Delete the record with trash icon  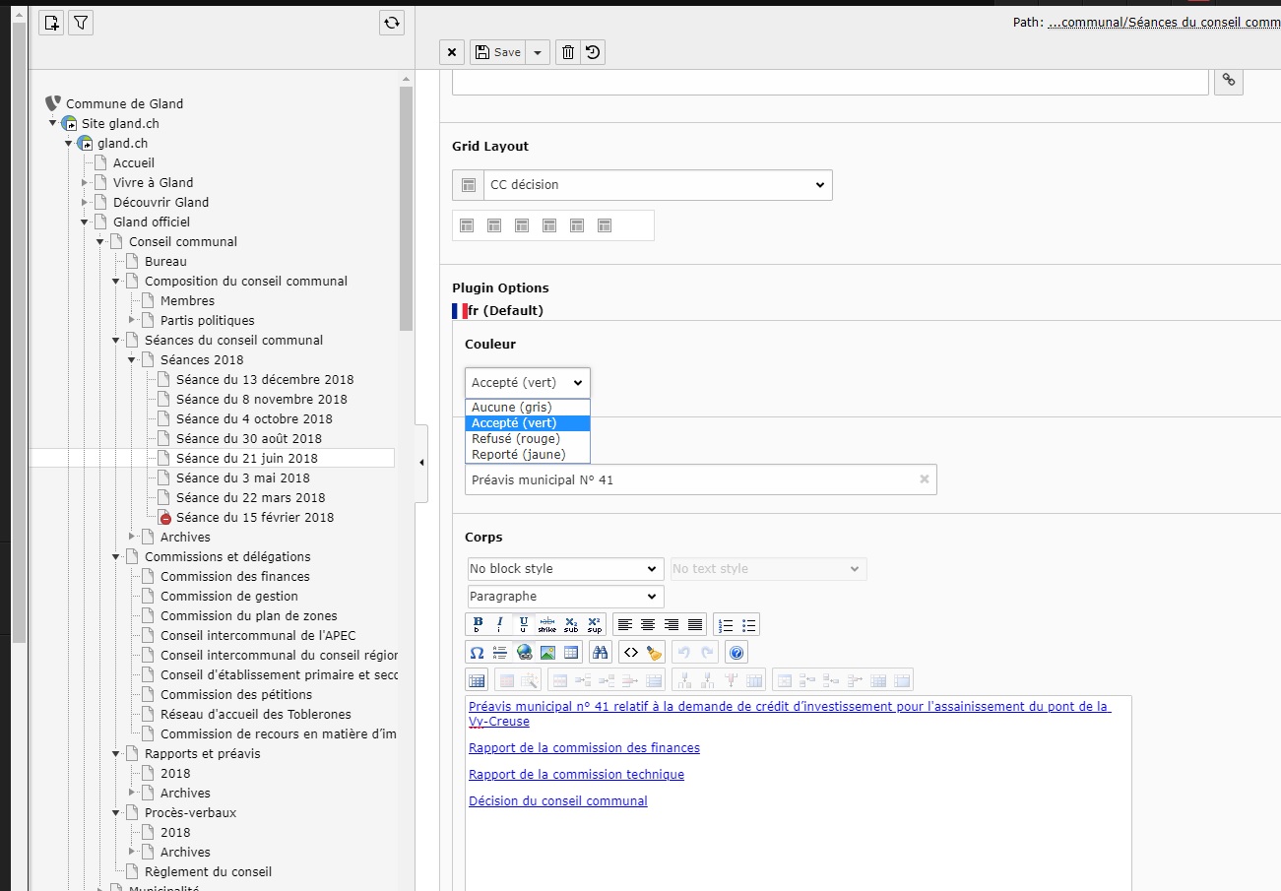point(567,52)
